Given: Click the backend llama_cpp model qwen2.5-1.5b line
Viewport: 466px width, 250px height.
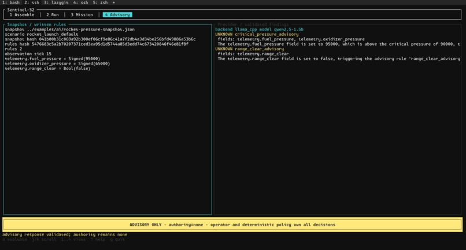Looking at the screenshot, I should click(259, 29).
